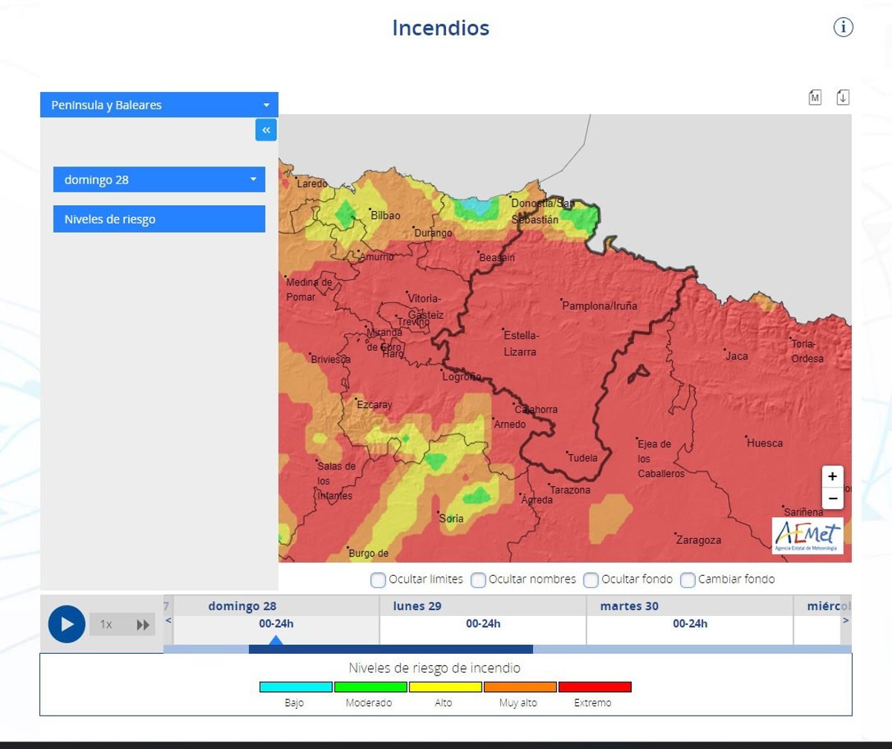892x749 pixels.
Task: Toggle the Ocultar fondo checkbox
Action: point(591,580)
